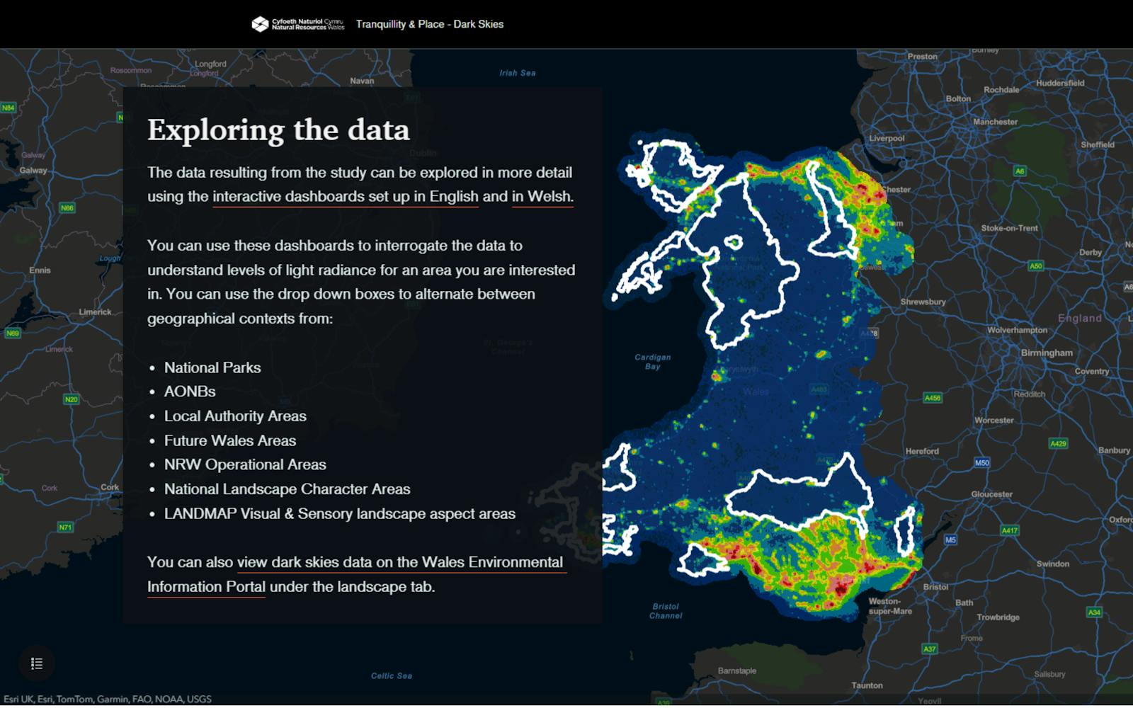1133x708 pixels.
Task: Click the Stoke-on-Trent map label
Action: 1009,228
